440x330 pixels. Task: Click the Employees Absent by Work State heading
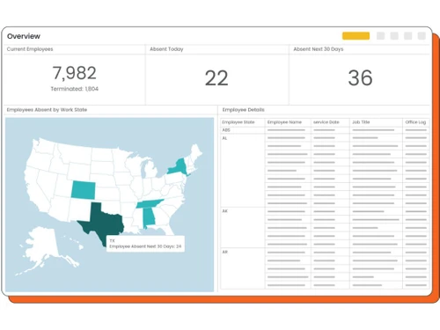pos(47,110)
